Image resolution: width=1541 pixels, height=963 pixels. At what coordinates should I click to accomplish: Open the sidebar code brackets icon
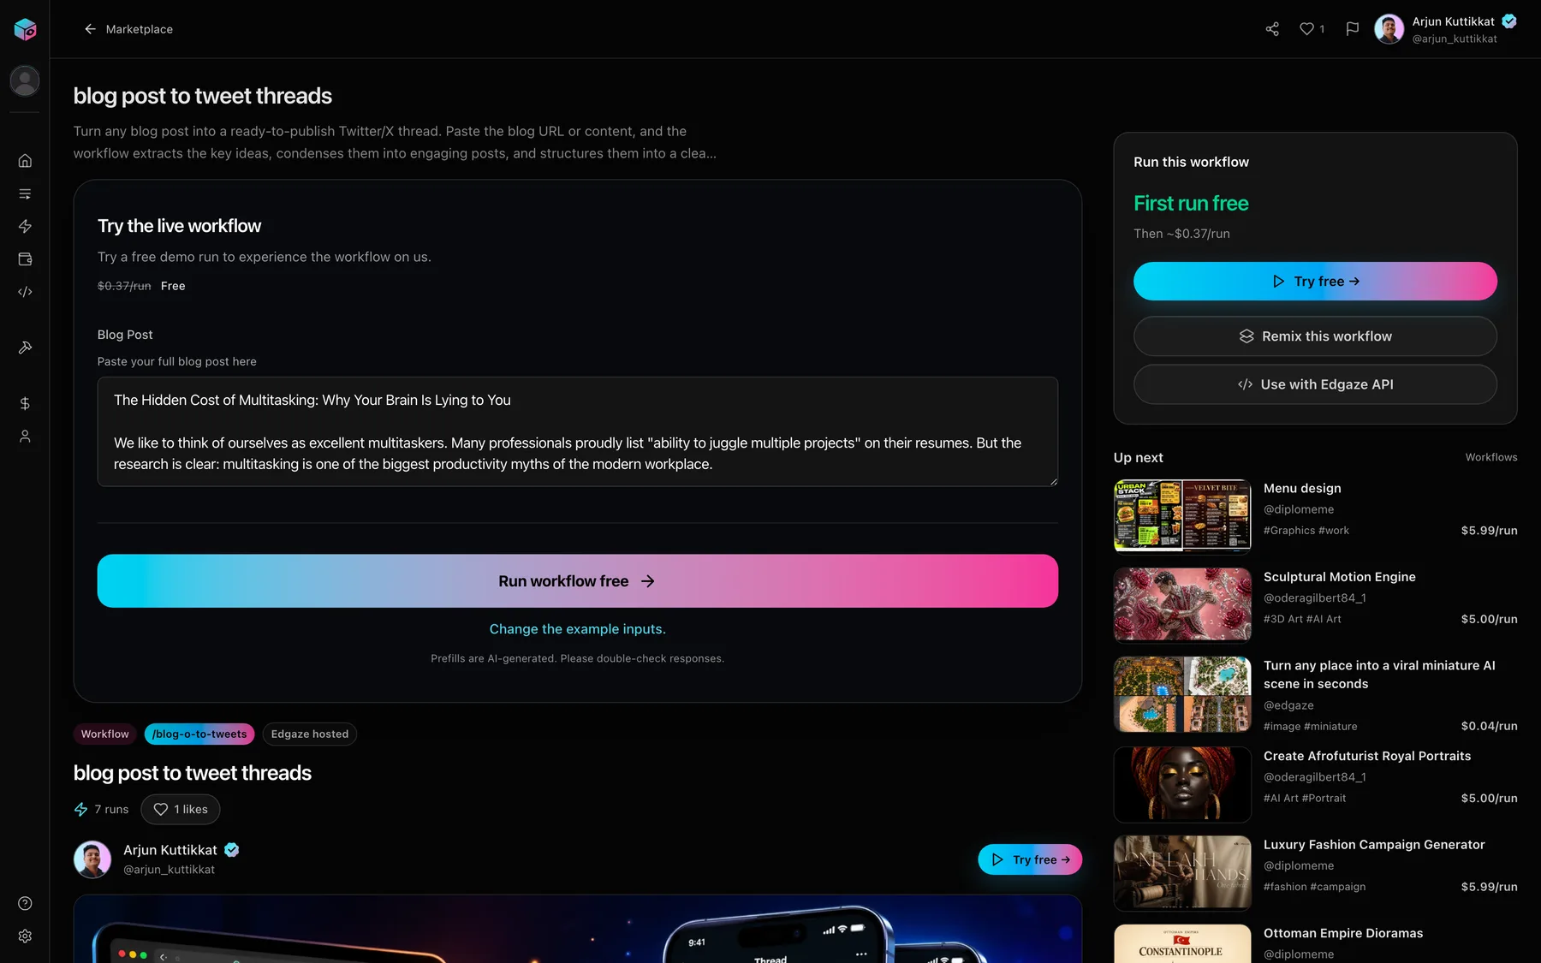[25, 292]
